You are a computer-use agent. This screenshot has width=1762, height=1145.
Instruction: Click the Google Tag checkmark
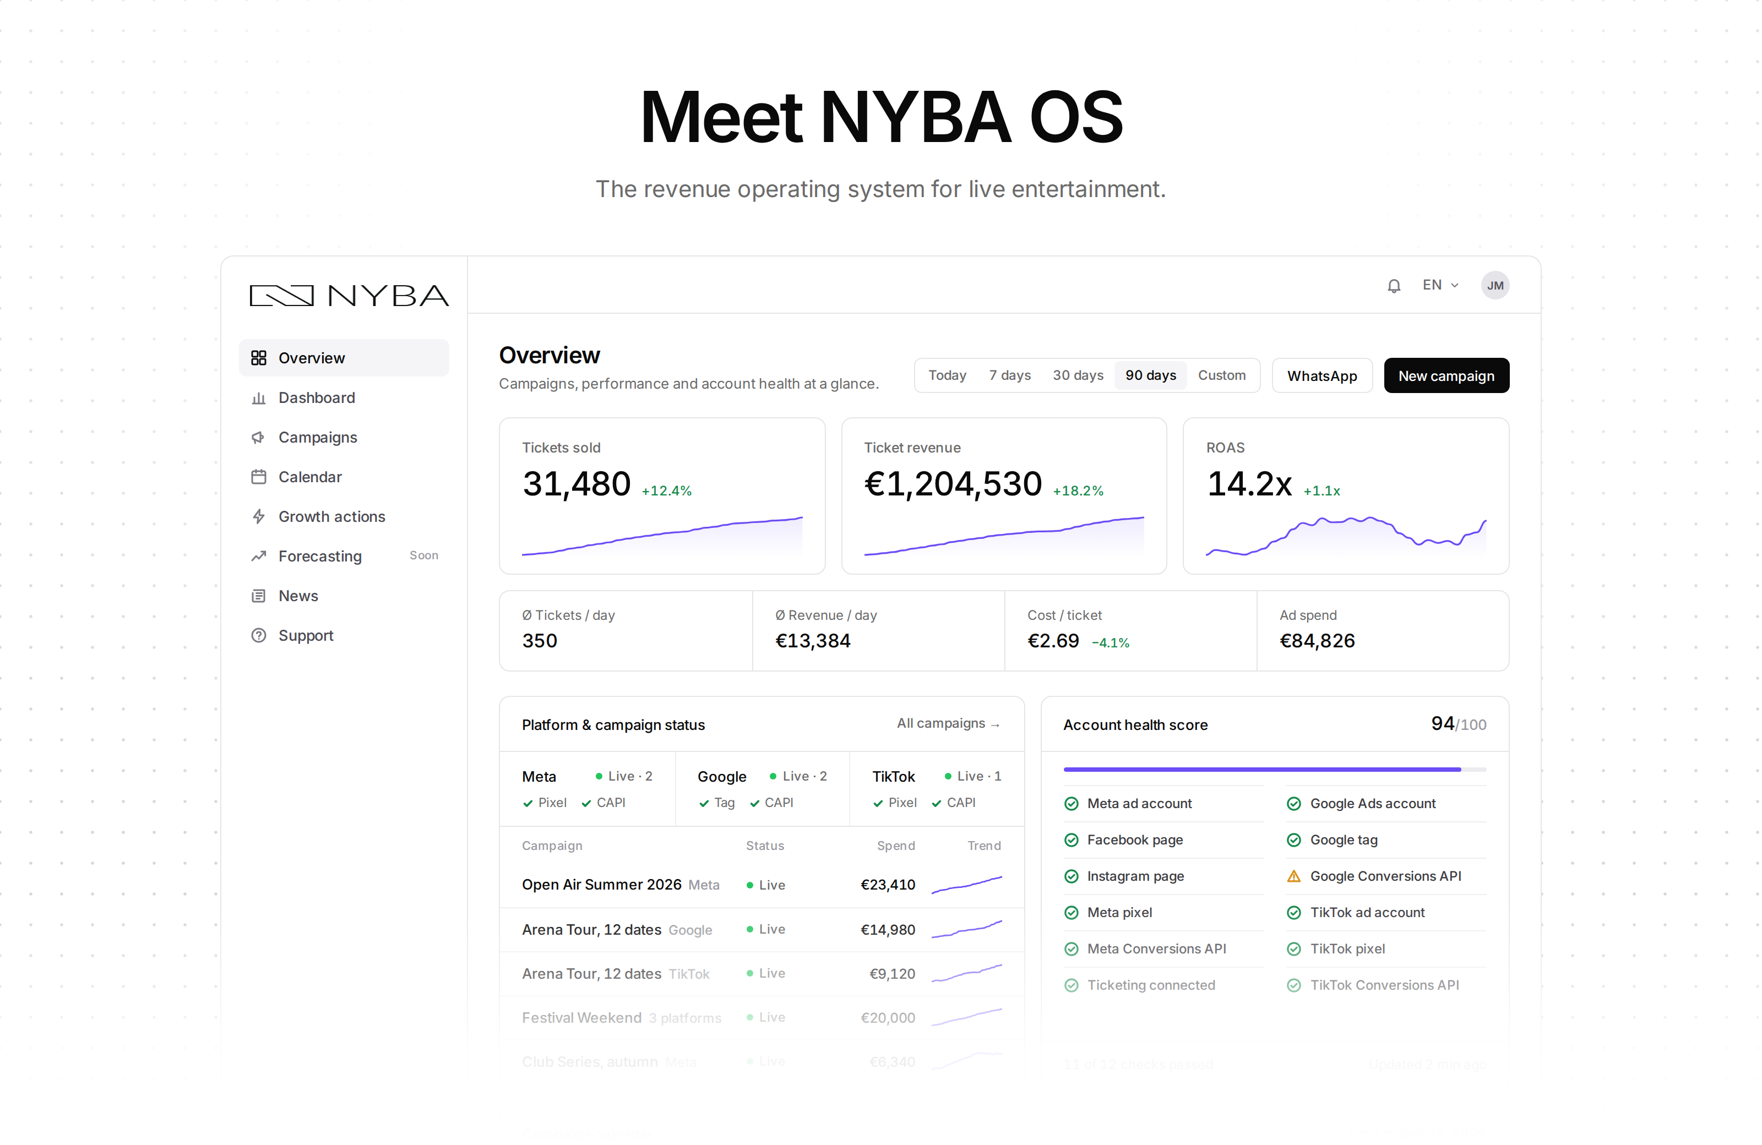[x=703, y=803]
